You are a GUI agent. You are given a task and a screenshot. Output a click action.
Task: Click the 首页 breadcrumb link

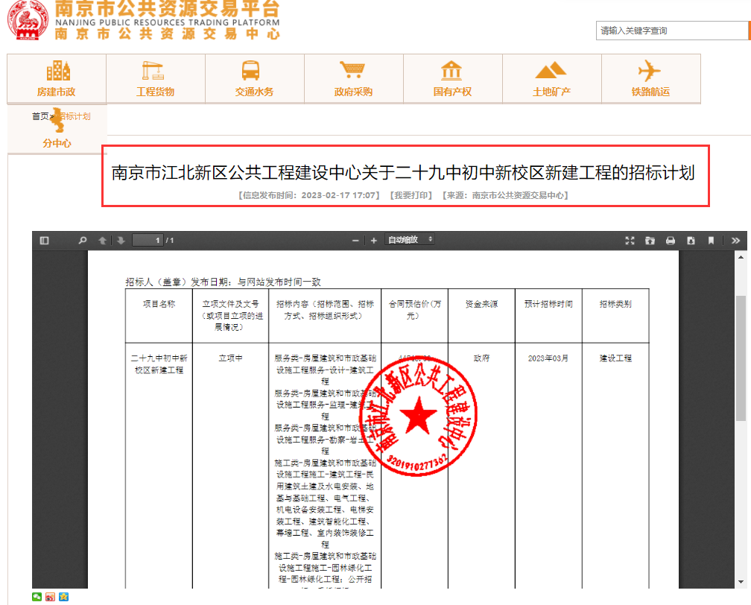[40, 116]
